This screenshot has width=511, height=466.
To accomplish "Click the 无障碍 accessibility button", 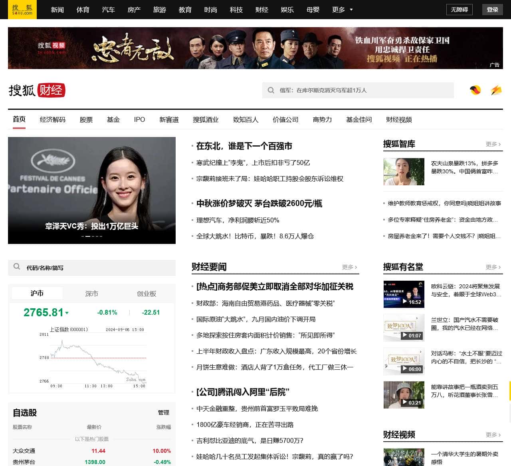I will (459, 10).
